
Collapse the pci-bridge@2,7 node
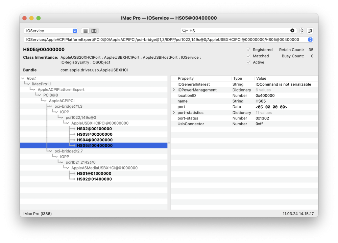[51, 151]
